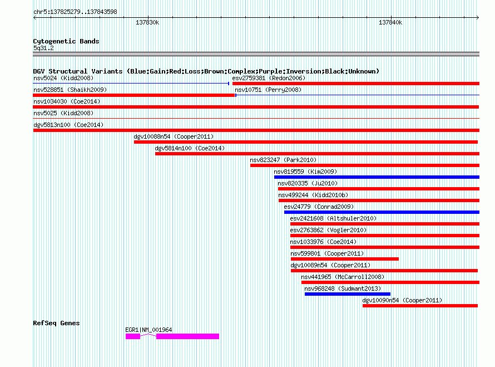Image resolution: width=495 pixels, height=367 pixels.
Task: Open dgv10088n54 (Cooper2011) variant
Action: pos(174,136)
